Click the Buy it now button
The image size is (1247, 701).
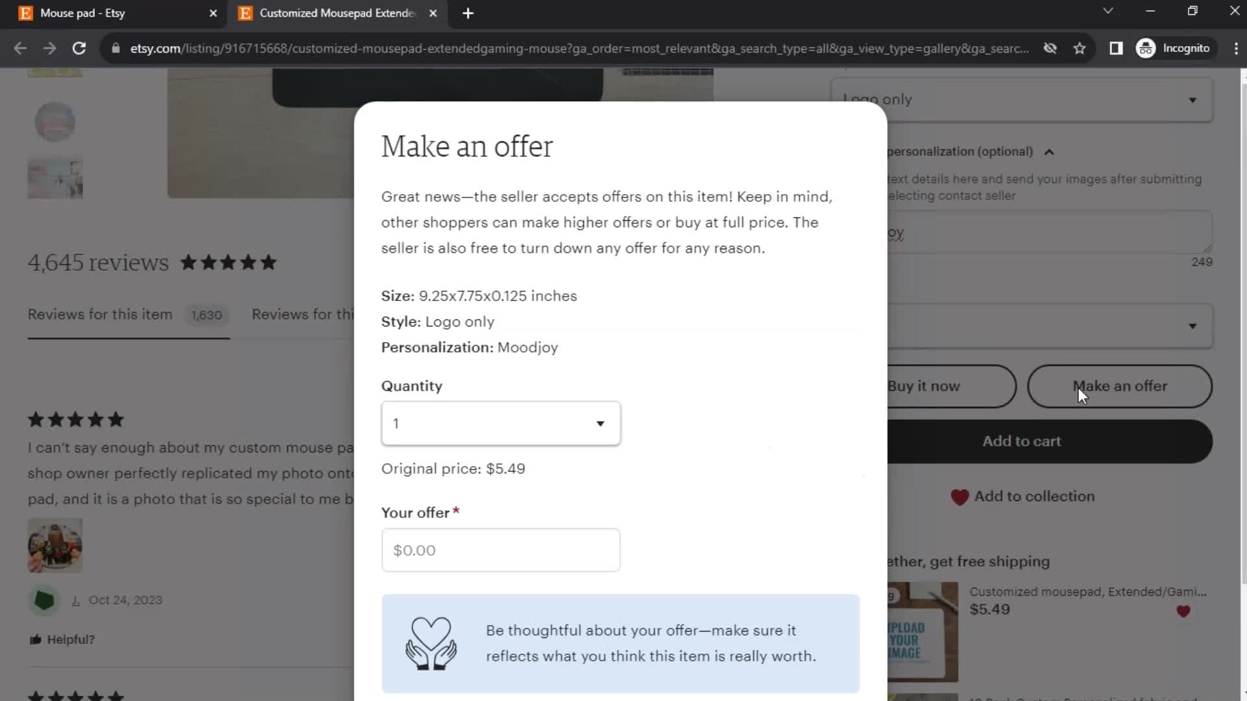[x=924, y=385]
